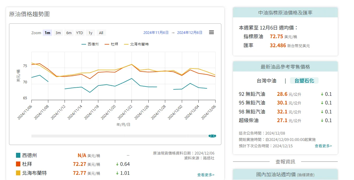Edit the end date 2024年12月6日
Viewport: 354px width, 180px height.
190,33
